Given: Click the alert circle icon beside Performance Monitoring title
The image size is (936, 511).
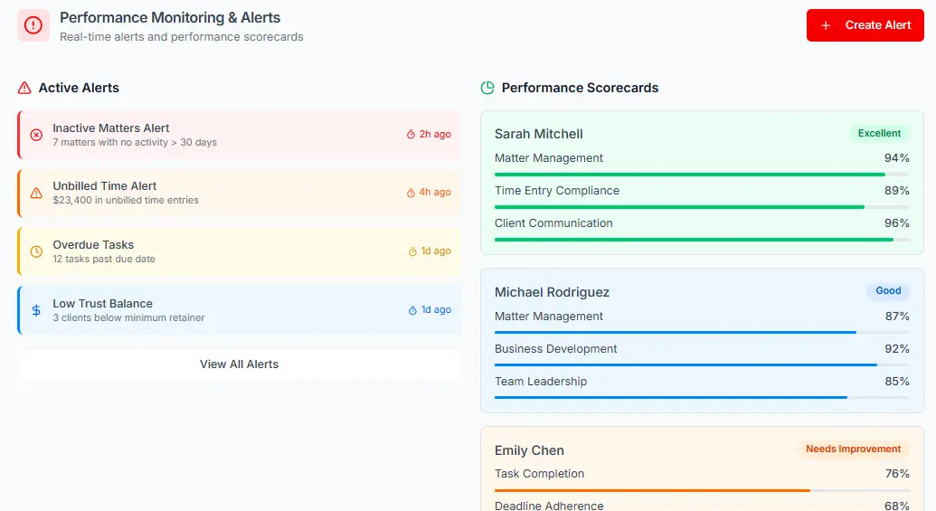Looking at the screenshot, I should [33, 25].
